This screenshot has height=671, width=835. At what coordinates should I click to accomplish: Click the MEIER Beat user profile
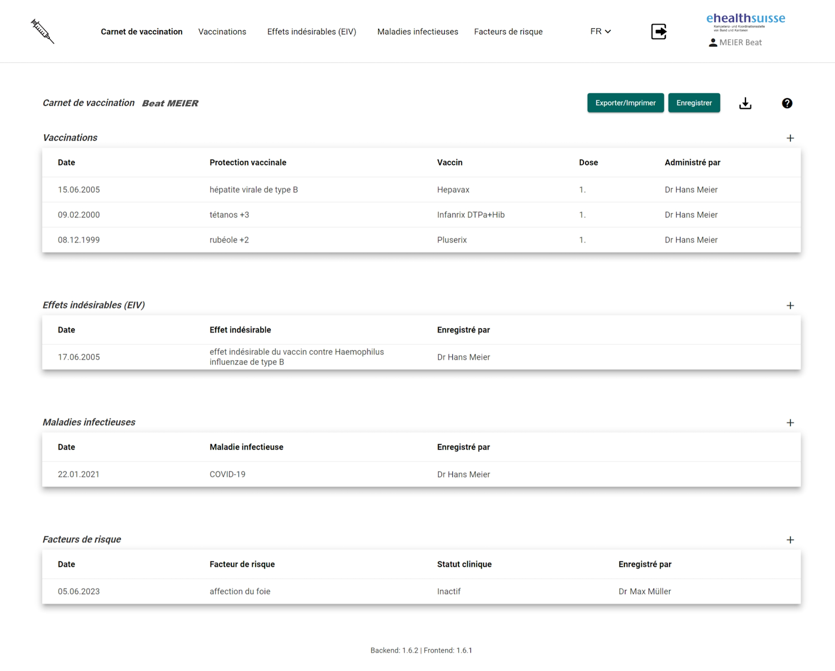coord(735,43)
